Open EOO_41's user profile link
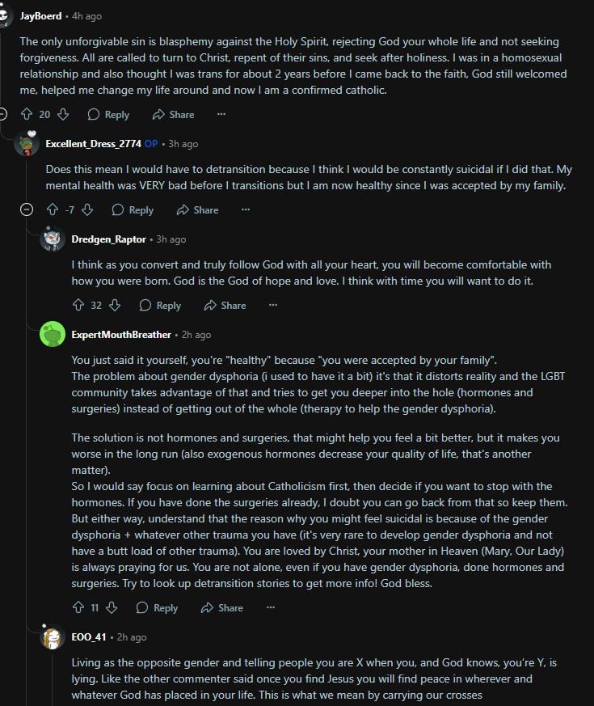 tap(89, 636)
